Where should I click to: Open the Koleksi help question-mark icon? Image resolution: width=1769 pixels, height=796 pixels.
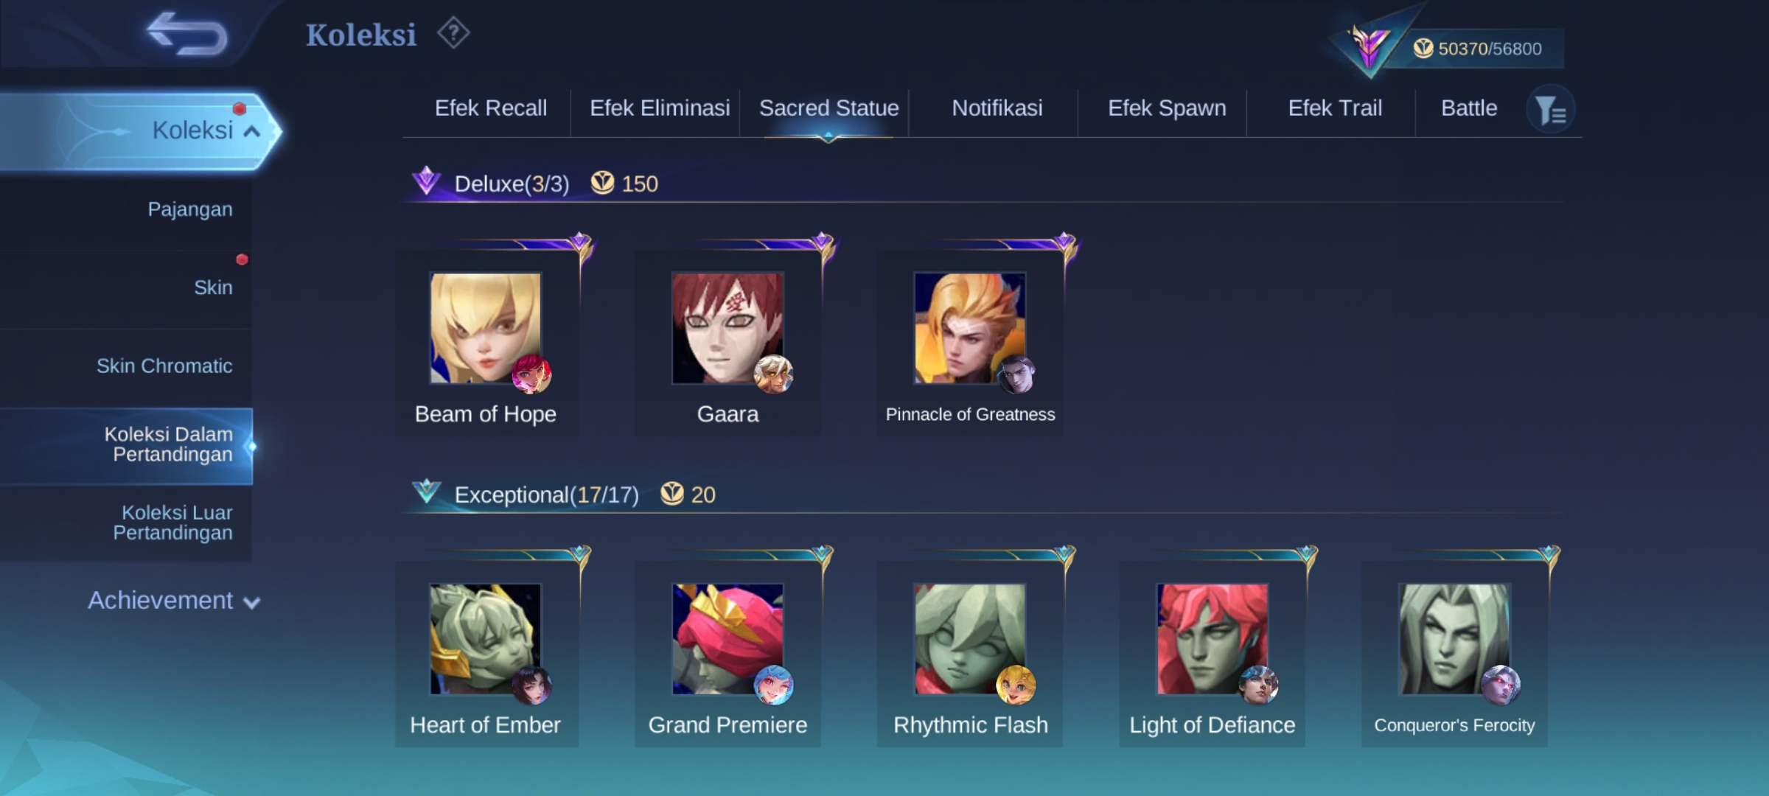point(453,33)
